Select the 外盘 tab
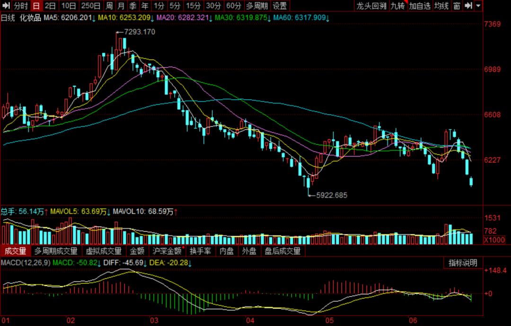This screenshot has height=326, width=511. coord(249,251)
